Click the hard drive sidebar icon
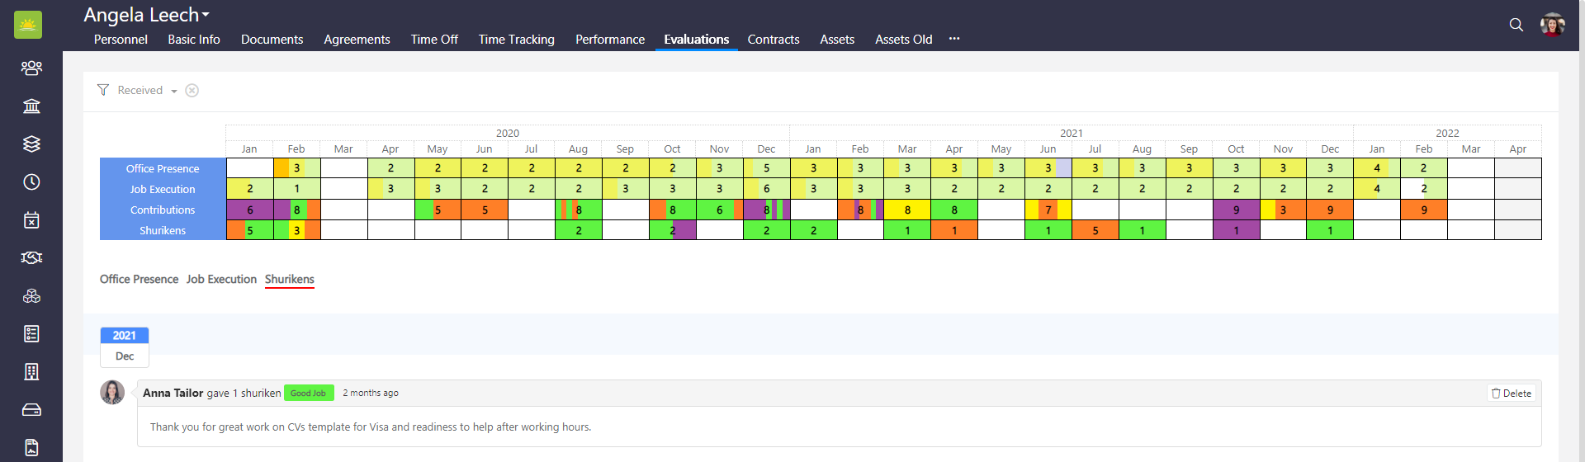 click(31, 410)
